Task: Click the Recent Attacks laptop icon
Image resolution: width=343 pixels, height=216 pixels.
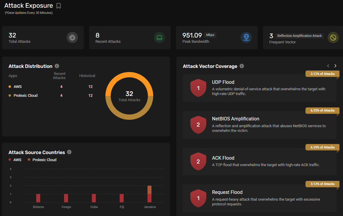Action: click(x=159, y=37)
